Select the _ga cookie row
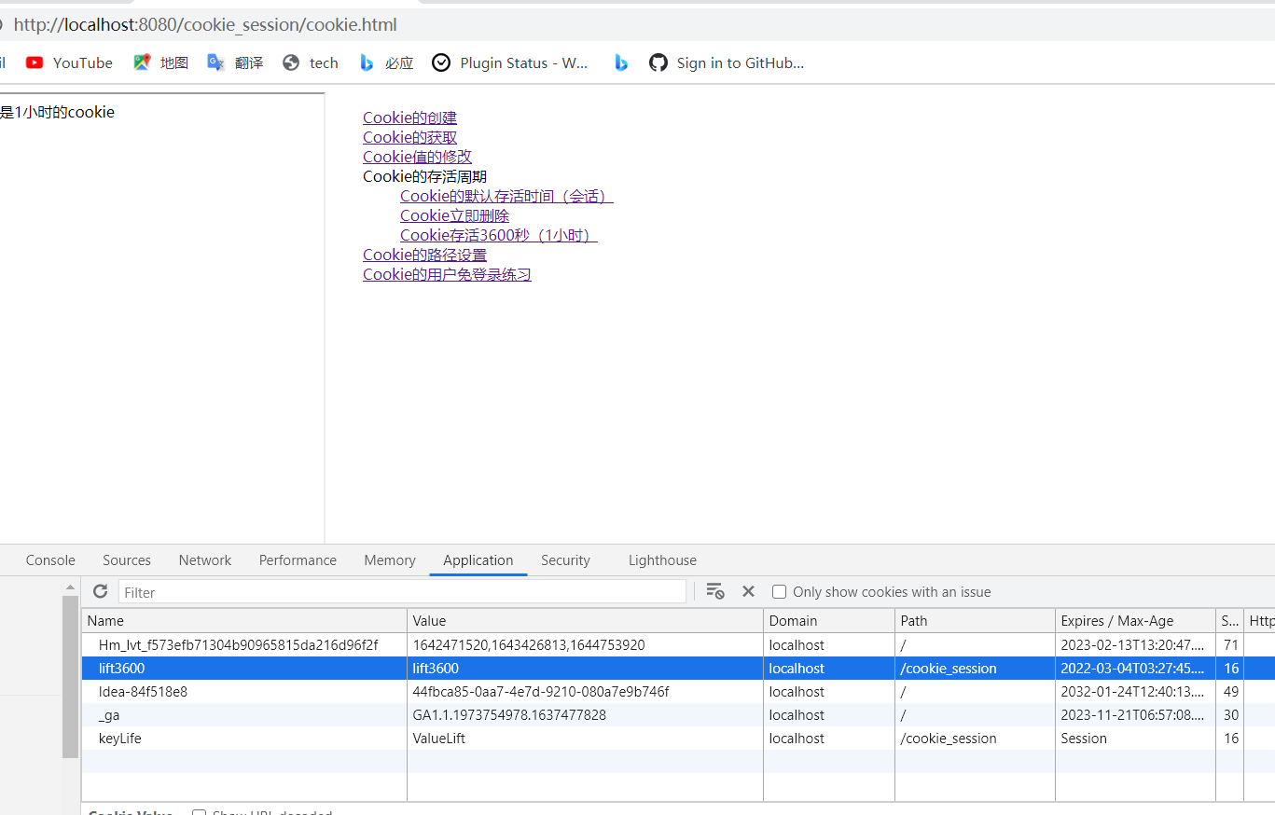Screen dimensions: 1275x815 coord(678,715)
